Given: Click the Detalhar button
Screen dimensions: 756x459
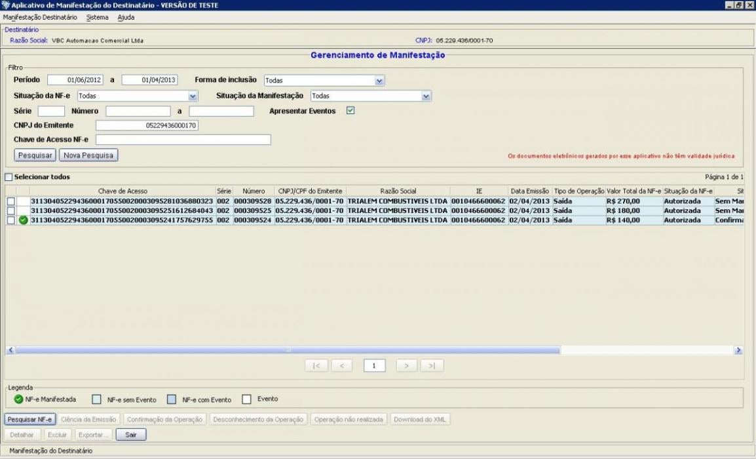Looking at the screenshot, I should coord(22,435).
